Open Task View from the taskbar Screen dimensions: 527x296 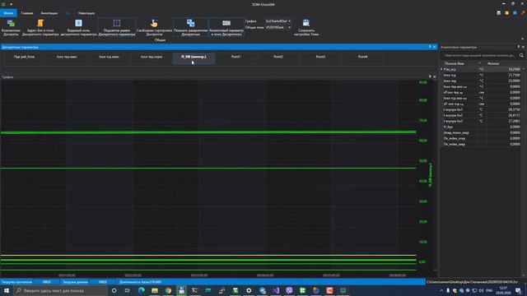click(128, 290)
